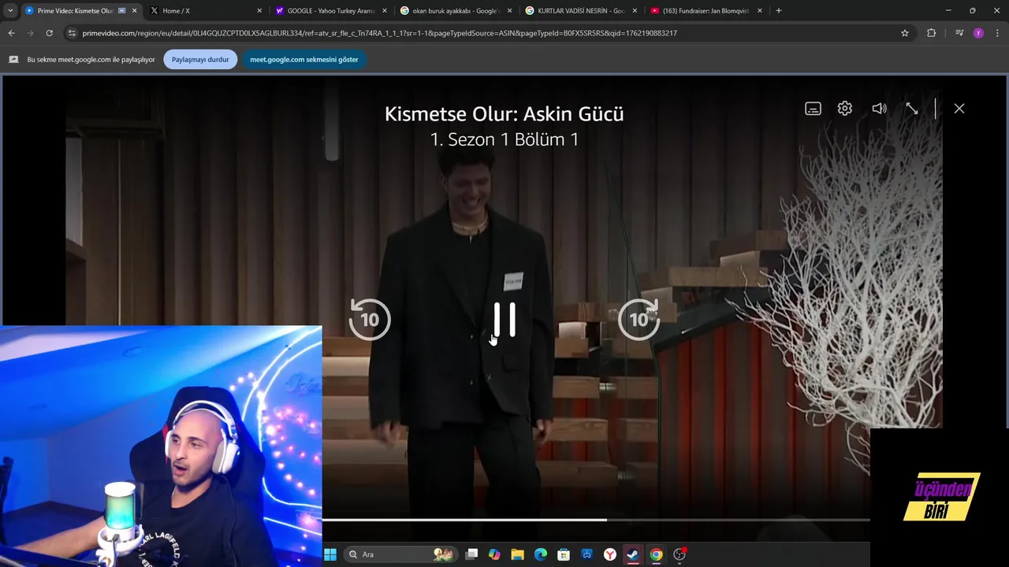Open the browser extensions menu
The width and height of the screenshot is (1009, 567).
point(932,33)
